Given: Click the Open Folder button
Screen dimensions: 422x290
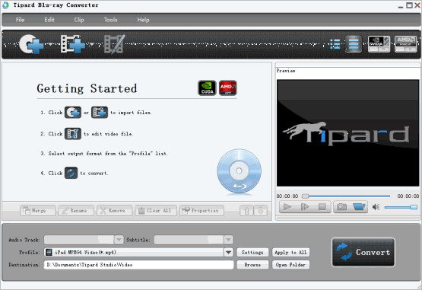Looking at the screenshot, I should coord(290,265).
